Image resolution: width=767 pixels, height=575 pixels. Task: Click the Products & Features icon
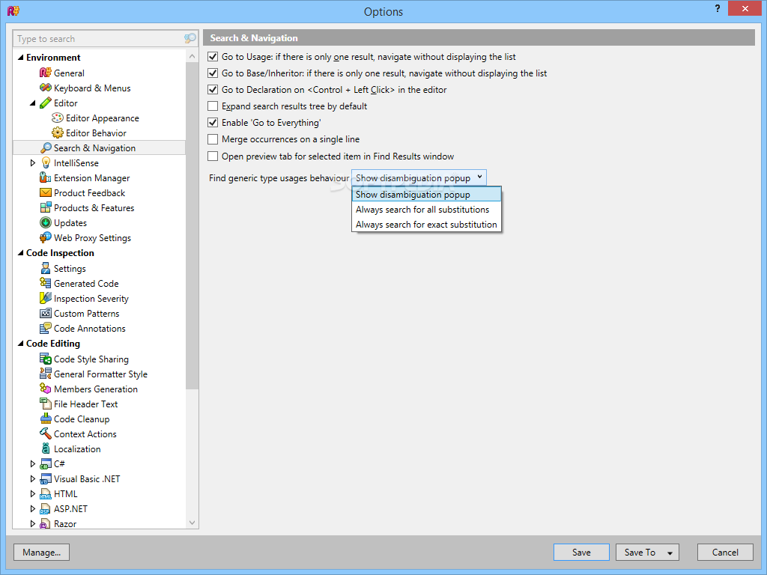(45, 208)
